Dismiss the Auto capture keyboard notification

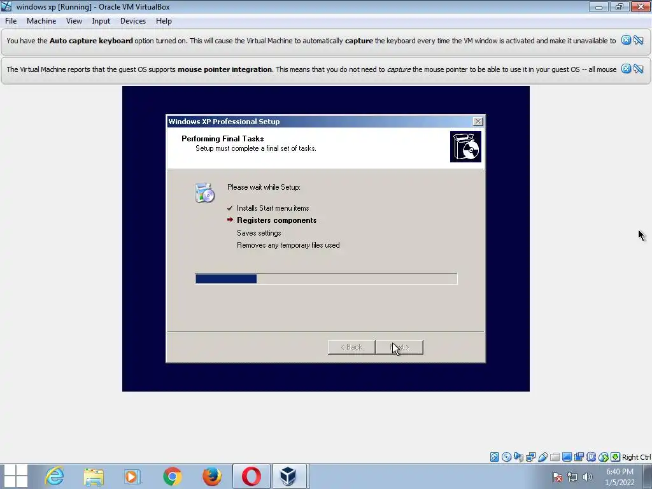627,40
